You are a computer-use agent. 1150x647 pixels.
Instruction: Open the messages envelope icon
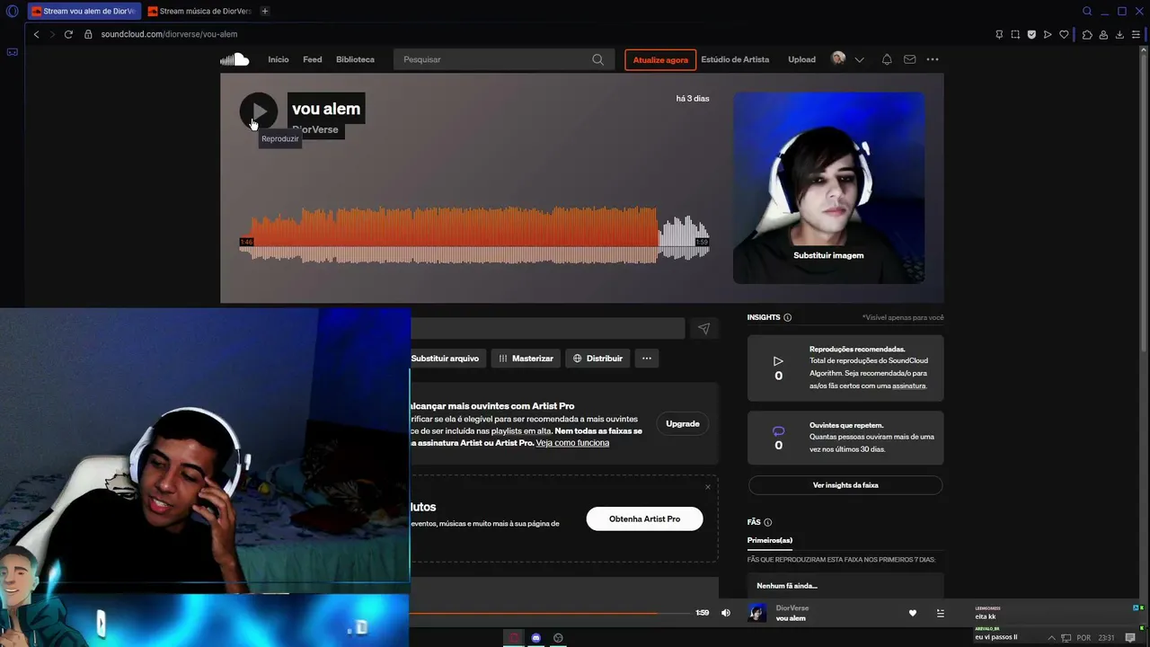[x=910, y=59]
